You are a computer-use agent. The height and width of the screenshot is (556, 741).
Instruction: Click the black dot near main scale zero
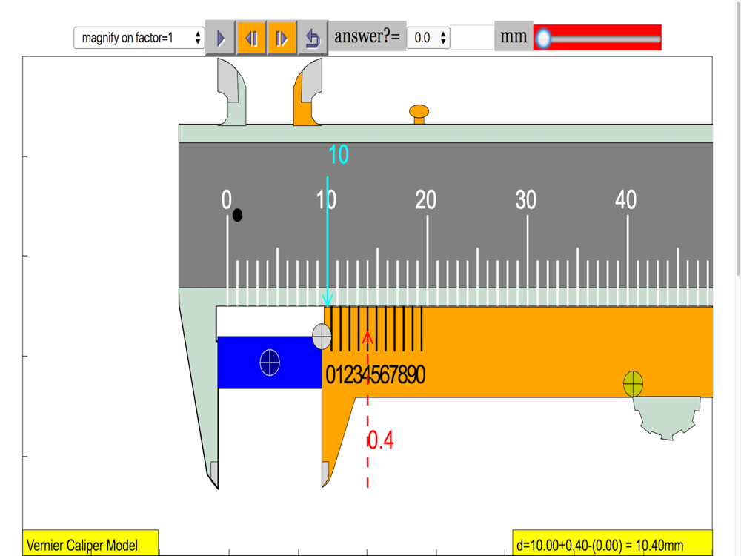tap(237, 215)
